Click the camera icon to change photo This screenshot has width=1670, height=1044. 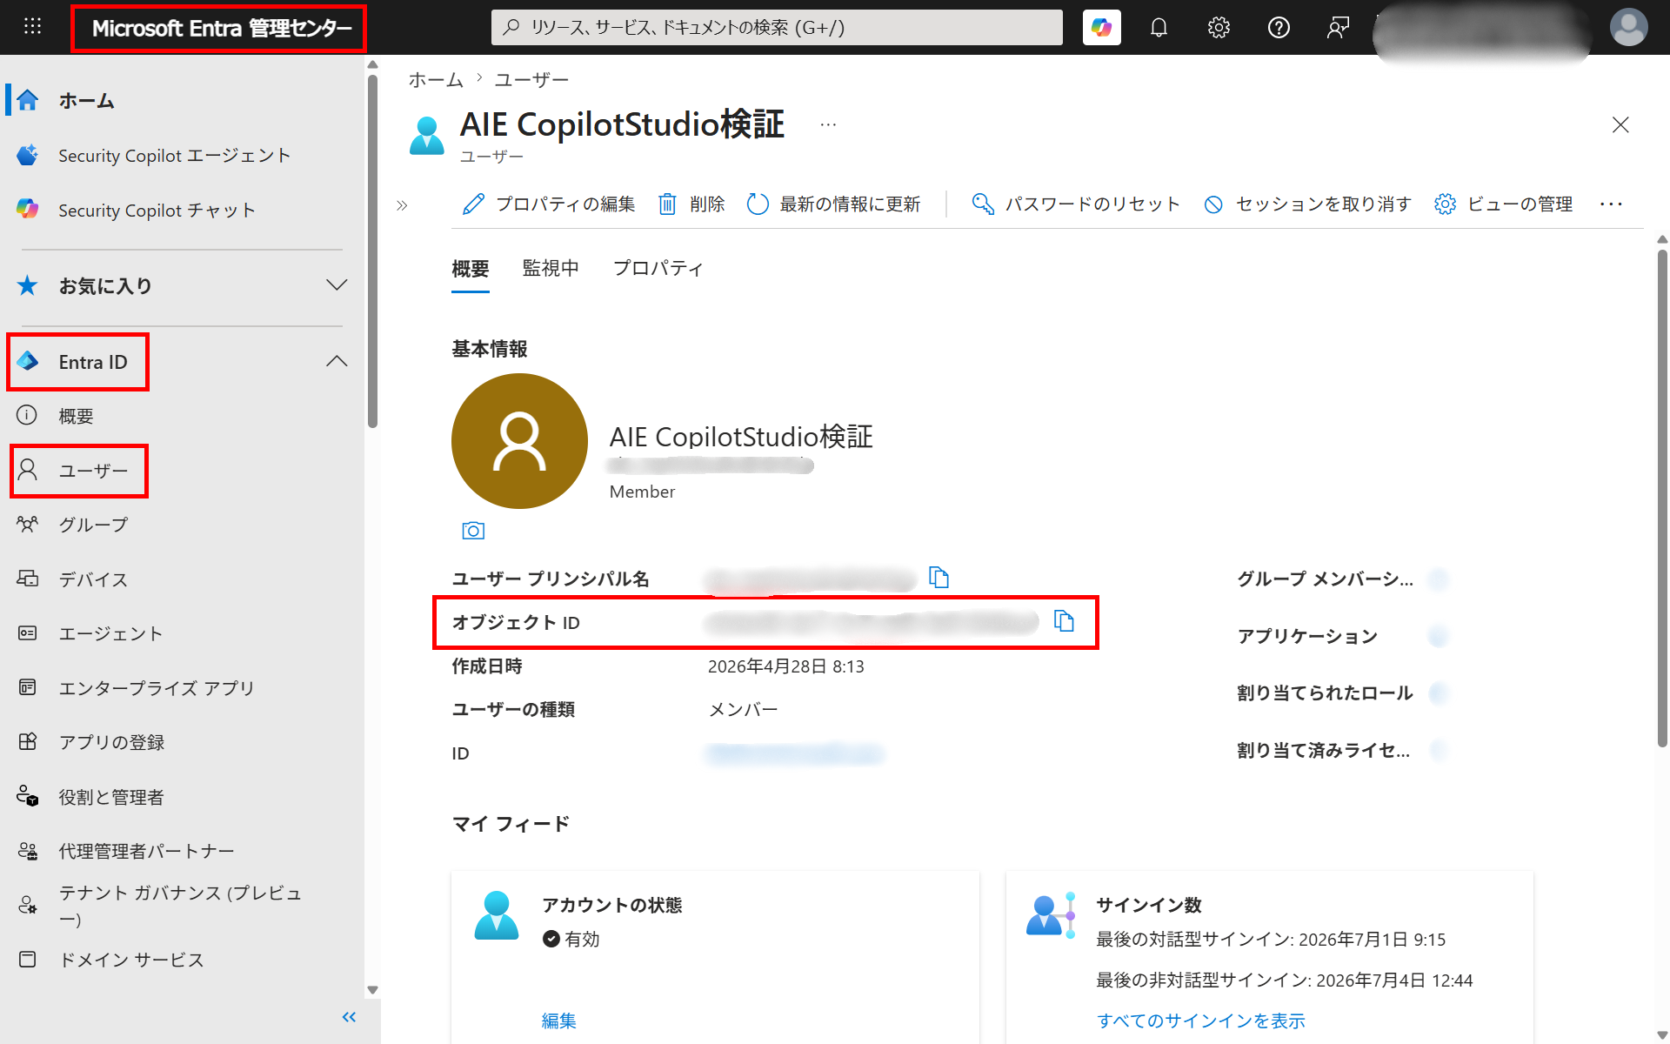coord(473,531)
